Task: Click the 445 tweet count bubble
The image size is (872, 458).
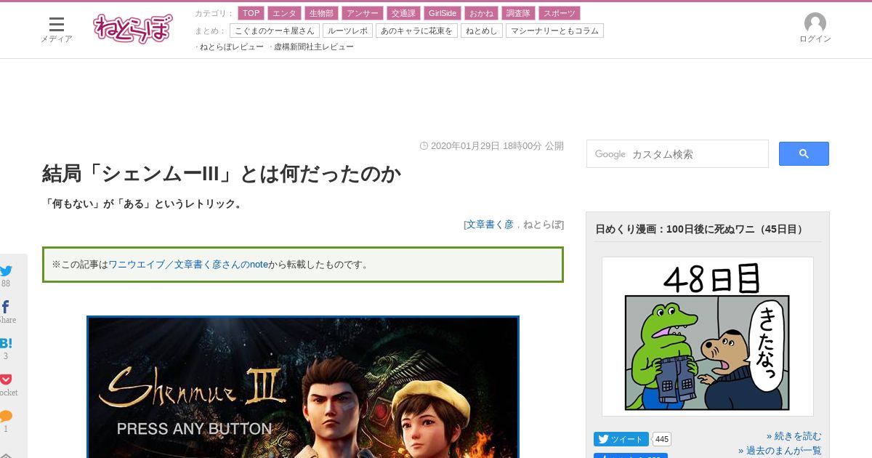Action: 662,439
